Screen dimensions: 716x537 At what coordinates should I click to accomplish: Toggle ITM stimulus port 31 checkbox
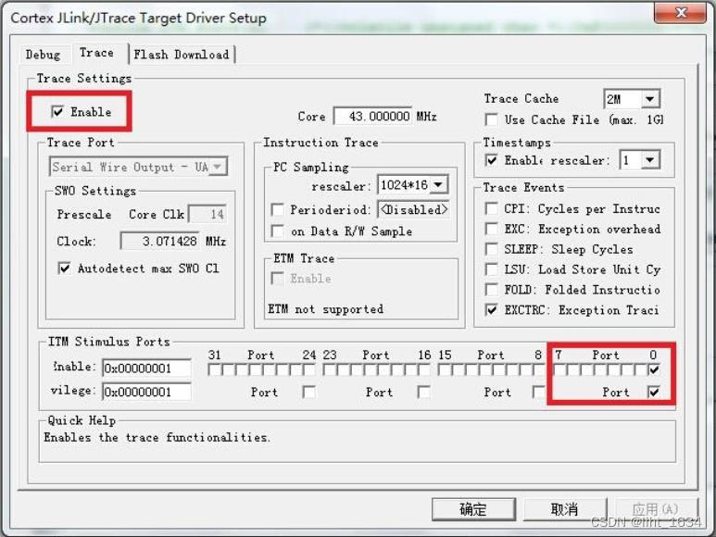[x=214, y=369]
